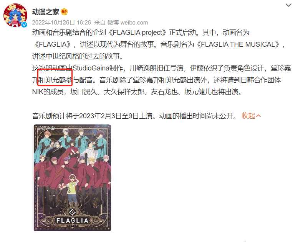Click the NIK的成员 text line

point(48,92)
